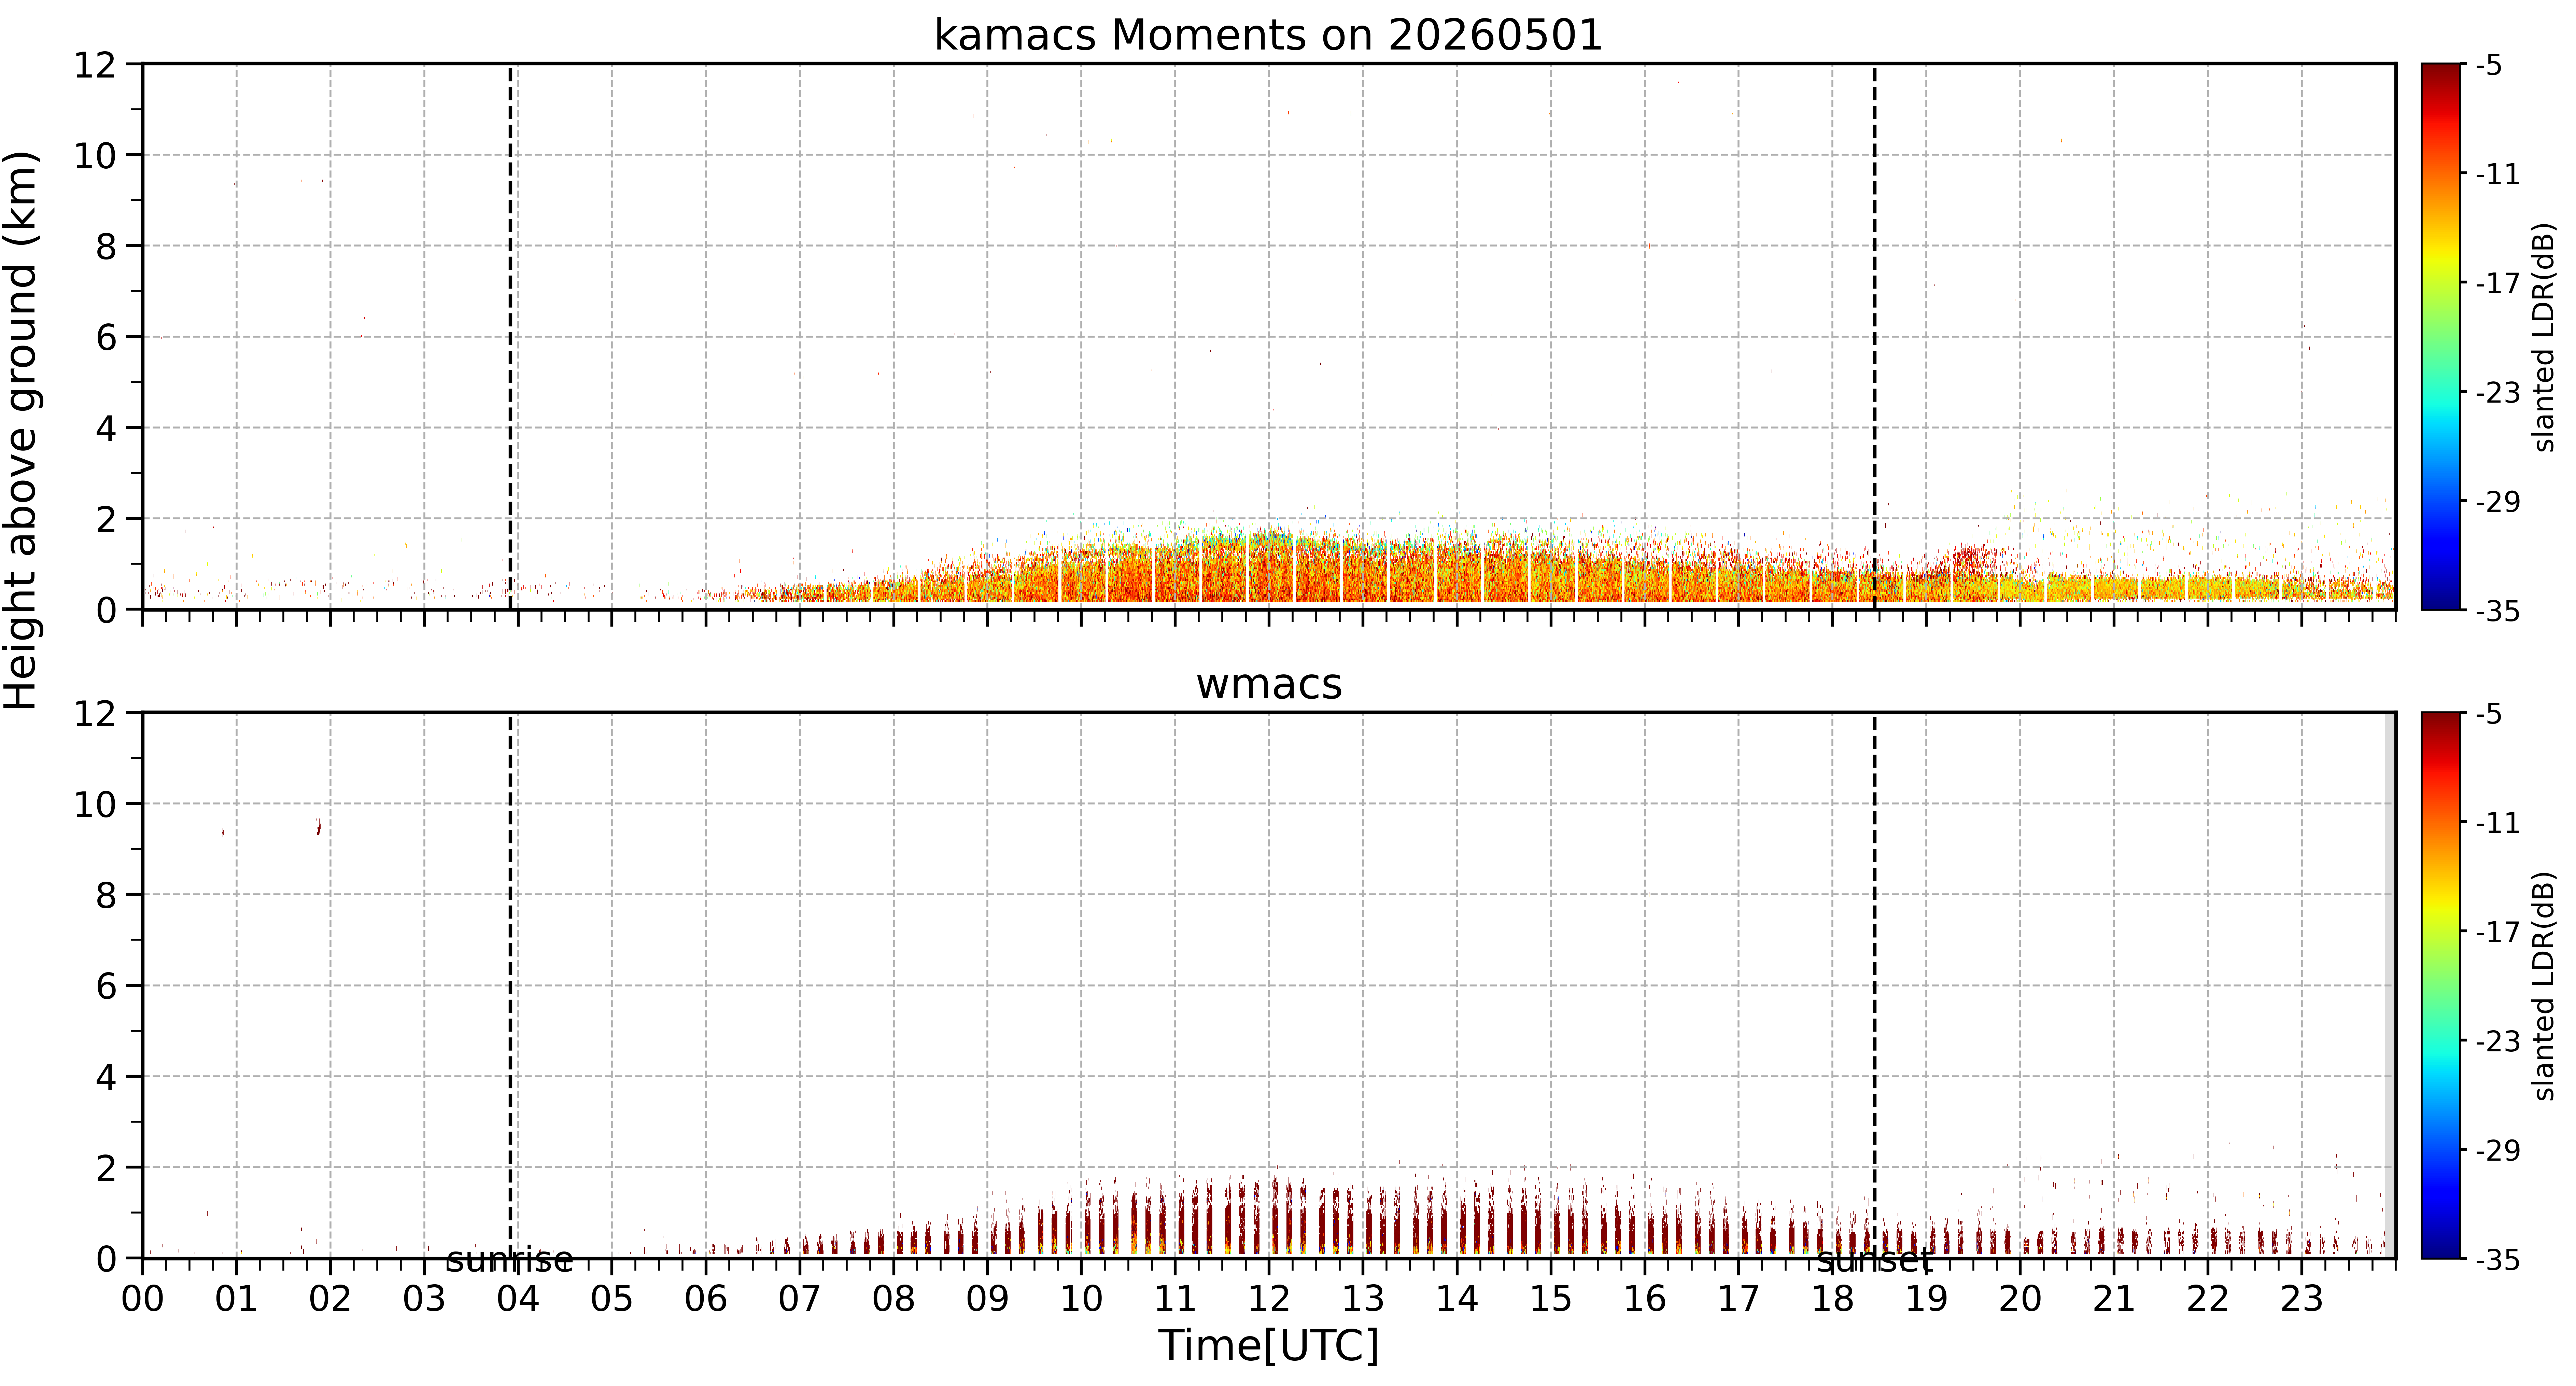
Task: Click the "-11" tick on the wmacs colorbar
Action: (x=2497, y=823)
